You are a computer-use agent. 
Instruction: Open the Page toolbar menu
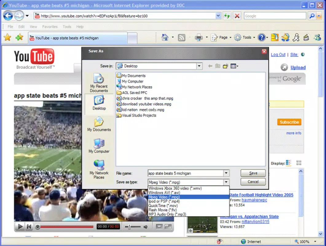[221, 38]
